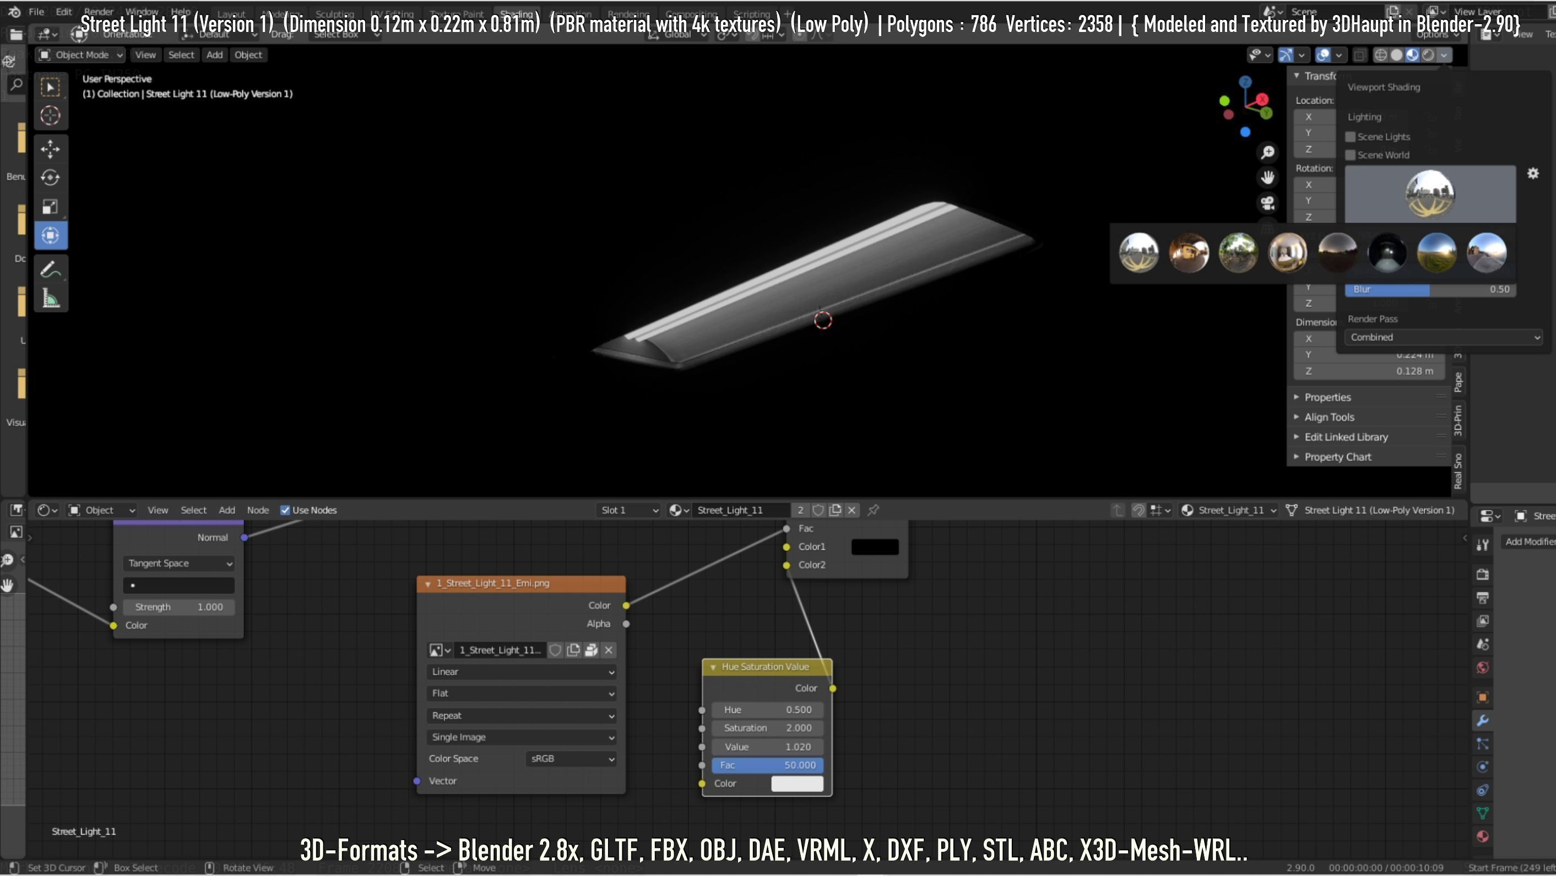Select the Move tool

[x=50, y=149]
